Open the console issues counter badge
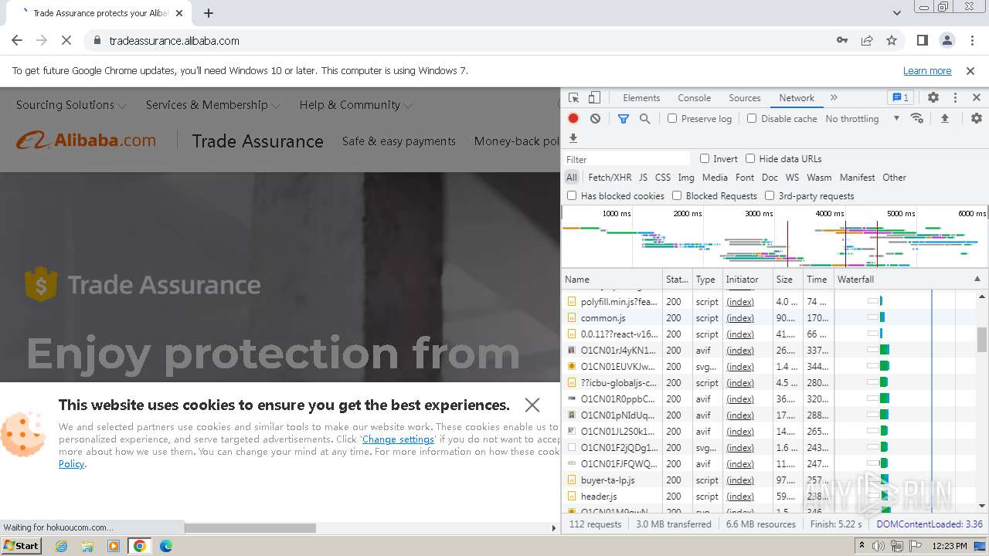The image size is (989, 556). [900, 98]
